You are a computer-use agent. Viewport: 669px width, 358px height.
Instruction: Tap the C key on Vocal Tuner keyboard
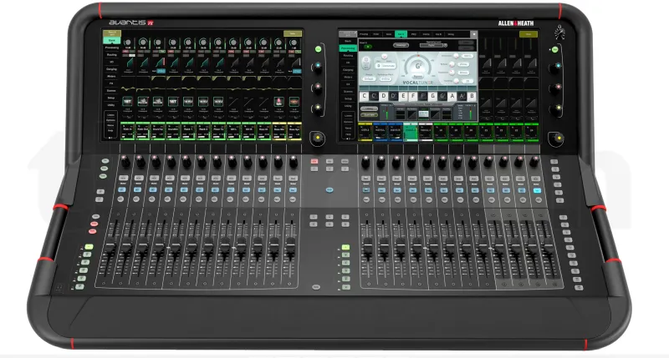364,96
